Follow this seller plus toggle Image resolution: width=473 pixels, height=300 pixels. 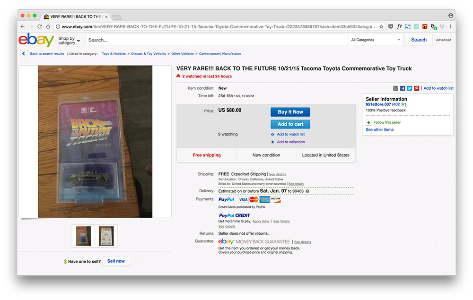pos(368,122)
